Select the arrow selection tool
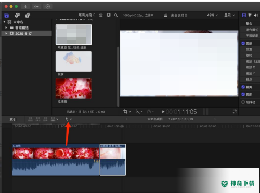The width and height of the screenshot is (260, 193). tap(67, 119)
